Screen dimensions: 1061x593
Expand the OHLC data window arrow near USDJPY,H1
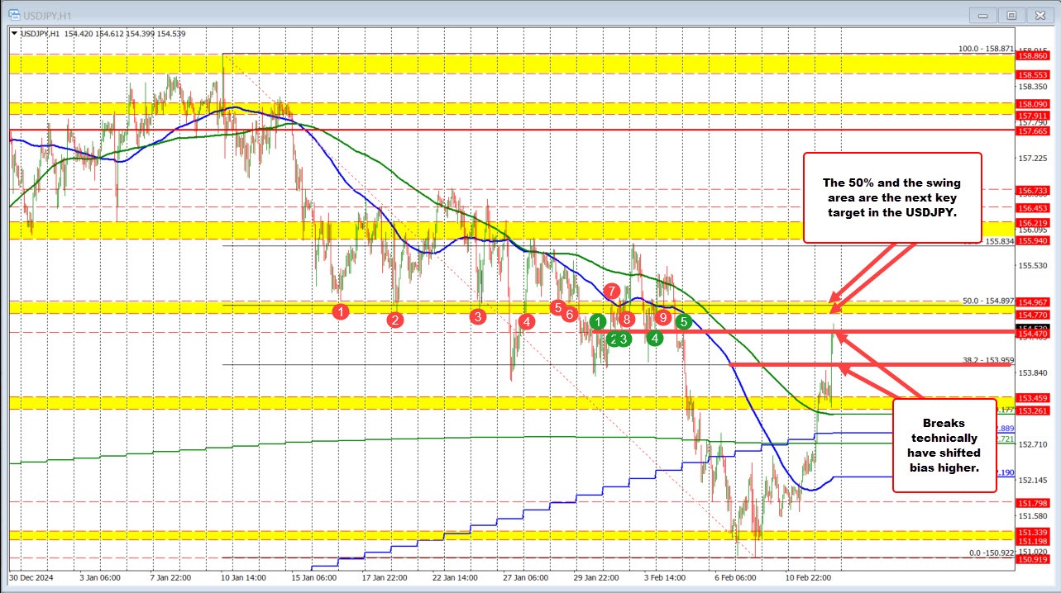(14, 34)
